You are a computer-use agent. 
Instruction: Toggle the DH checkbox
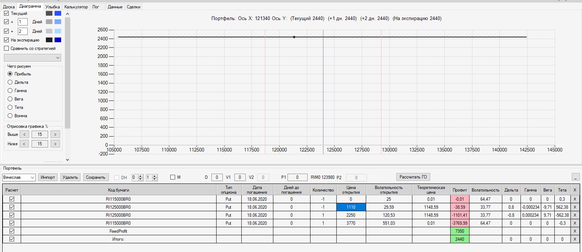coord(116,177)
